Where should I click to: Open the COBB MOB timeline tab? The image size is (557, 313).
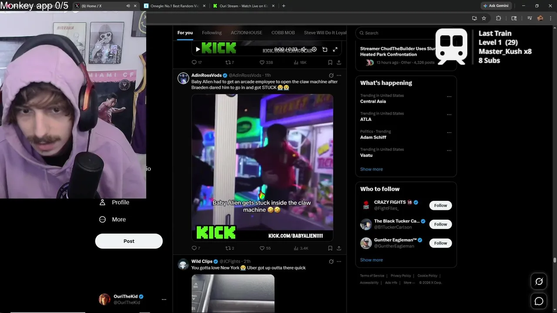(283, 33)
